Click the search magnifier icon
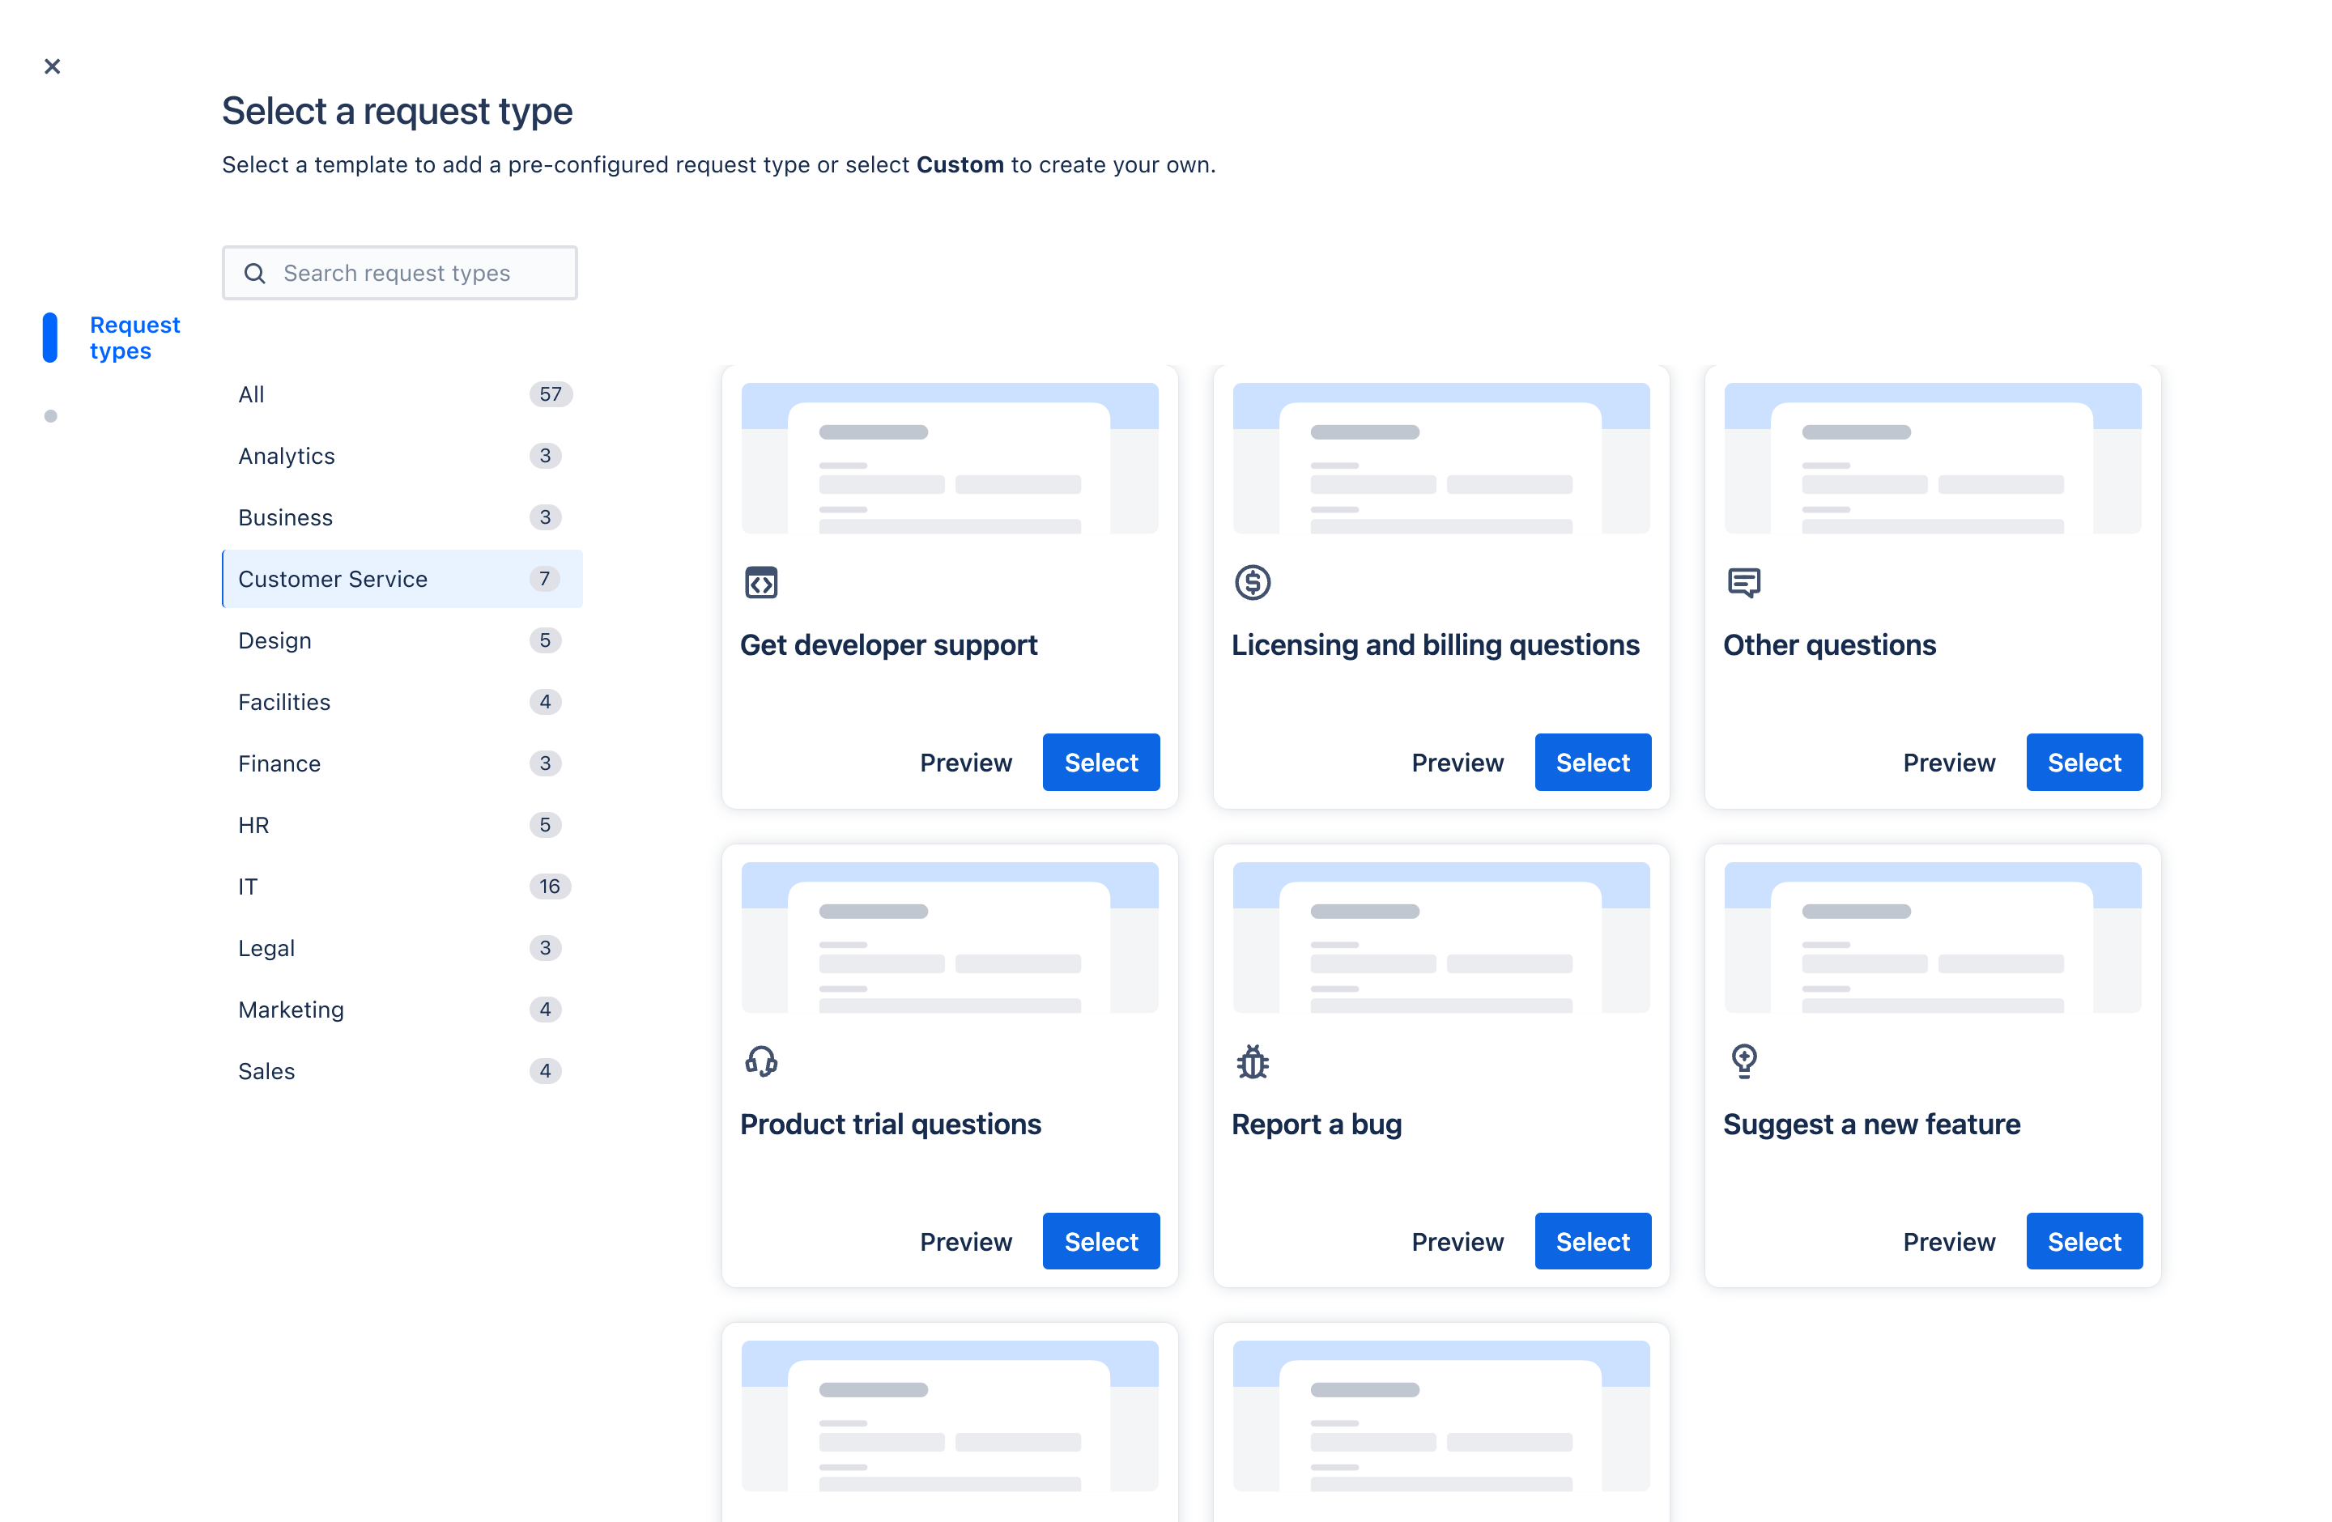2332x1522 pixels. coord(255,274)
